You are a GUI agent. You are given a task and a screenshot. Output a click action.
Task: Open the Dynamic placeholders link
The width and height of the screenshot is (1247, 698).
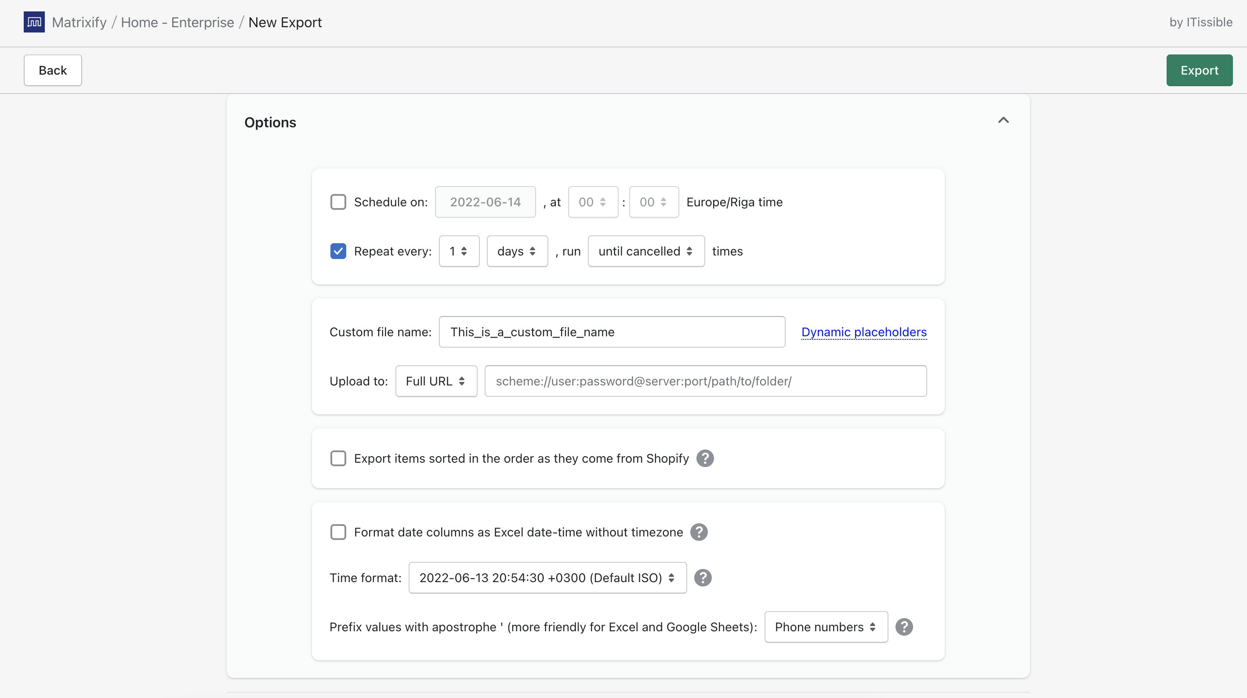coord(863,332)
